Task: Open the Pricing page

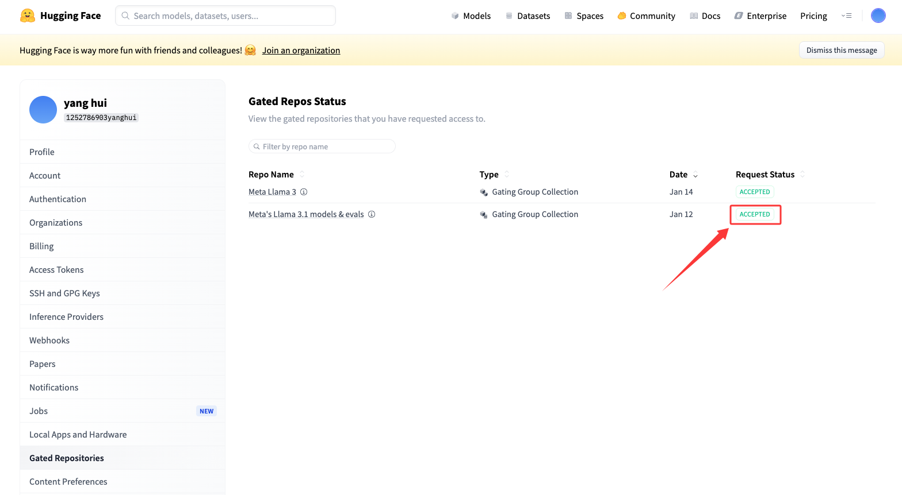Action: point(813,16)
